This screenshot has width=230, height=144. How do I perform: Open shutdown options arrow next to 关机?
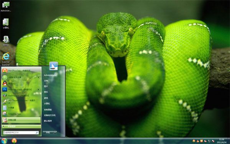(55, 132)
